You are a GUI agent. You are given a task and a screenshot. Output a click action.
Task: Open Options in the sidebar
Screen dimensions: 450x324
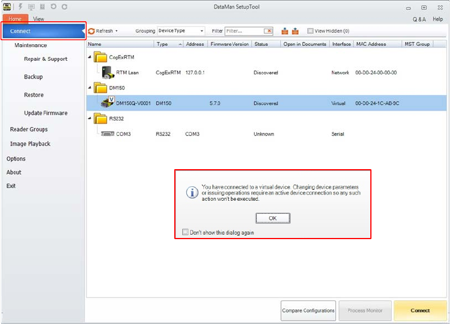tap(16, 159)
